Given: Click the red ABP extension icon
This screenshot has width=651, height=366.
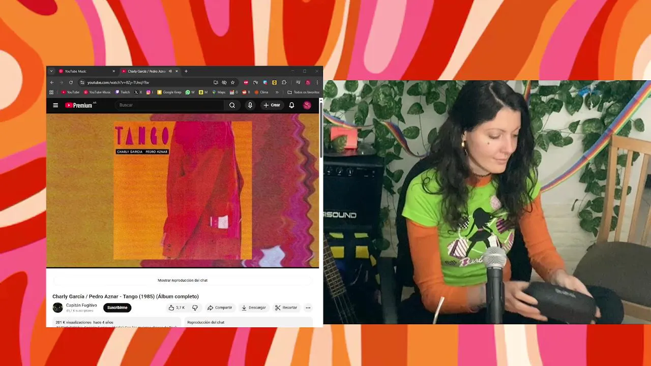Looking at the screenshot, I should pyautogui.click(x=246, y=82).
